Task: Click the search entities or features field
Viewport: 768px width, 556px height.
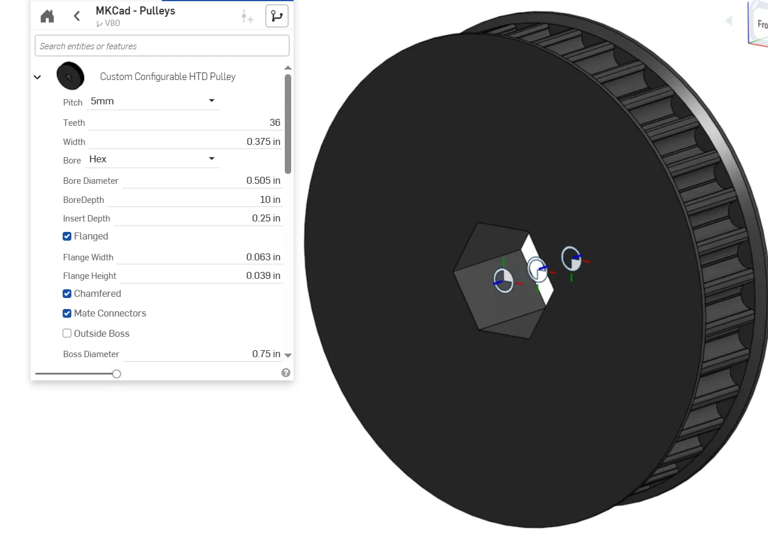Action: pos(162,45)
